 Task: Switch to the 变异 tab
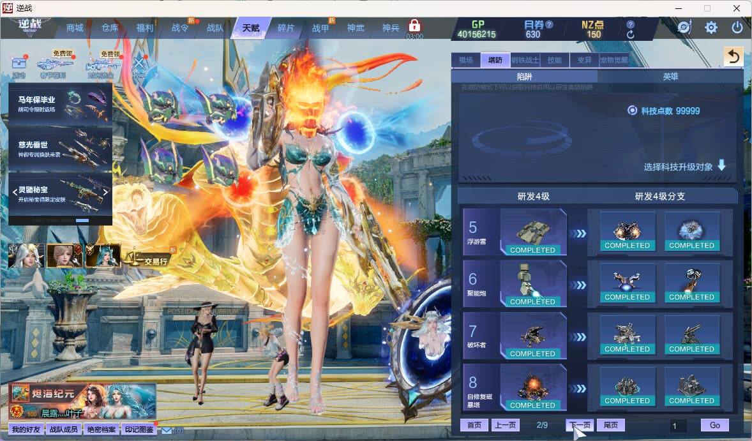coord(584,60)
